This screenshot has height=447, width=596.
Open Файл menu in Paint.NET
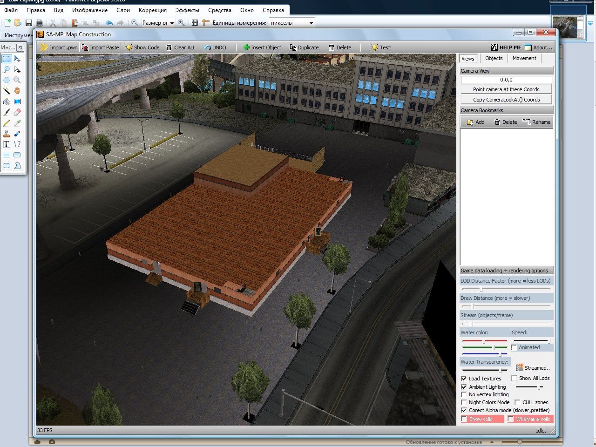(11, 10)
